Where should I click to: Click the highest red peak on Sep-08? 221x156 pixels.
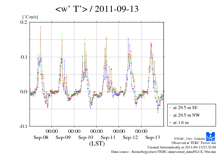click(x=40, y=27)
